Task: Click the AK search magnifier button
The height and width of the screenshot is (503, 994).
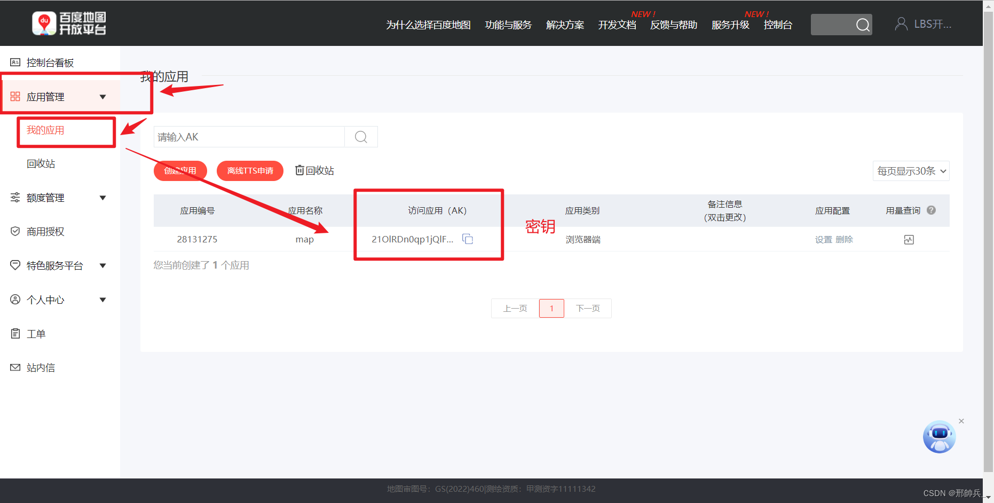Action: click(x=361, y=137)
